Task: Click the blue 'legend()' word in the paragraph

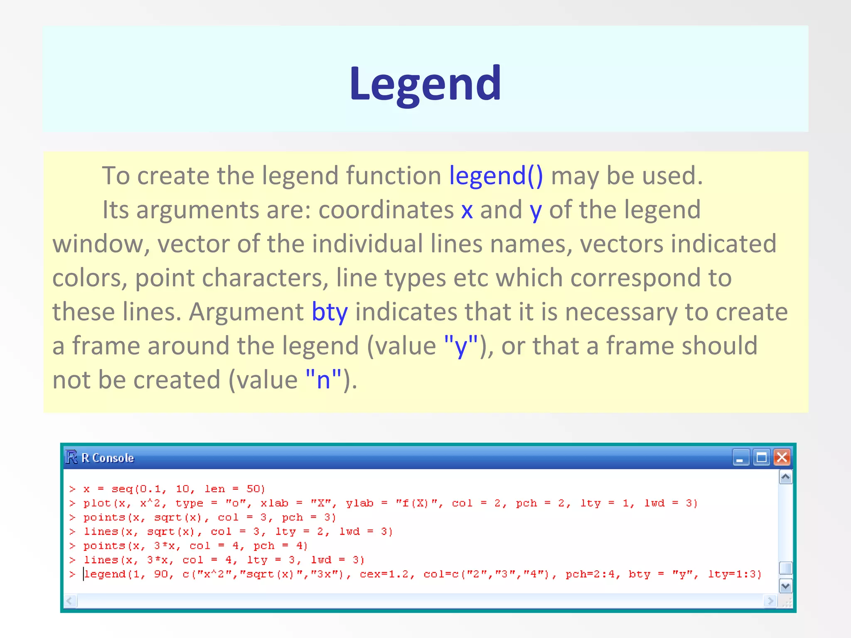Action: pyautogui.click(x=496, y=176)
